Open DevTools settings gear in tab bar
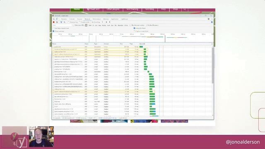This screenshot has height=149, width=265. tap(209, 19)
